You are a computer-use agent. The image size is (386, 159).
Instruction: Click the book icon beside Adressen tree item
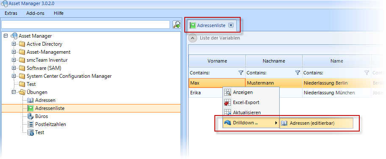tap(30, 100)
